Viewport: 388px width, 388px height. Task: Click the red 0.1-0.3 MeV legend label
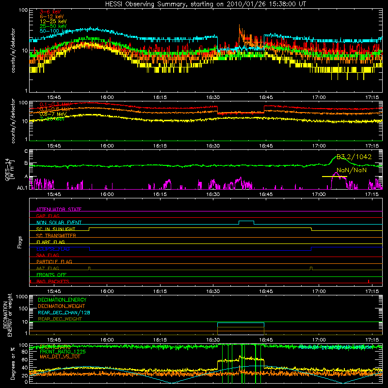tap(55, 104)
